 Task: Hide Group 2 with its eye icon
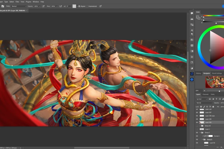[197, 133]
